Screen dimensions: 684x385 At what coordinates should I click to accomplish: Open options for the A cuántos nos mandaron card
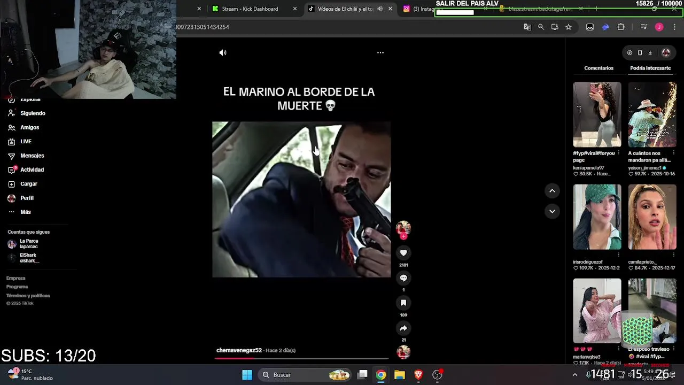pyautogui.click(x=674, y=153)
